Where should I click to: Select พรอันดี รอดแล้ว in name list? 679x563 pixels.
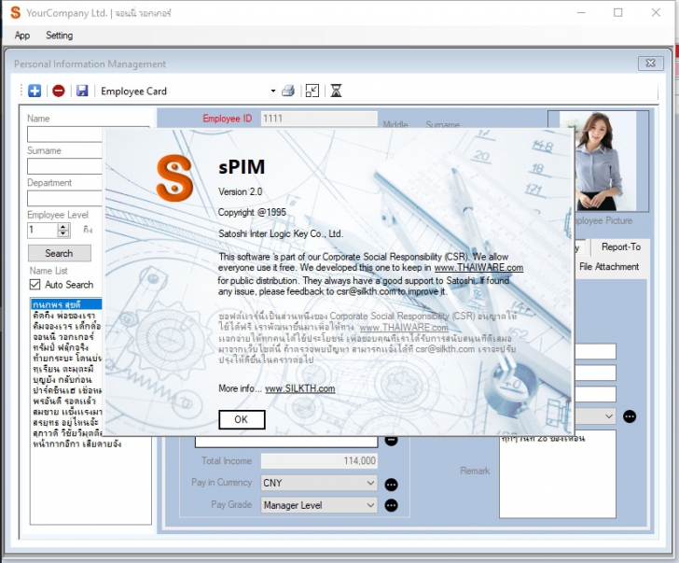pos(67,401)
